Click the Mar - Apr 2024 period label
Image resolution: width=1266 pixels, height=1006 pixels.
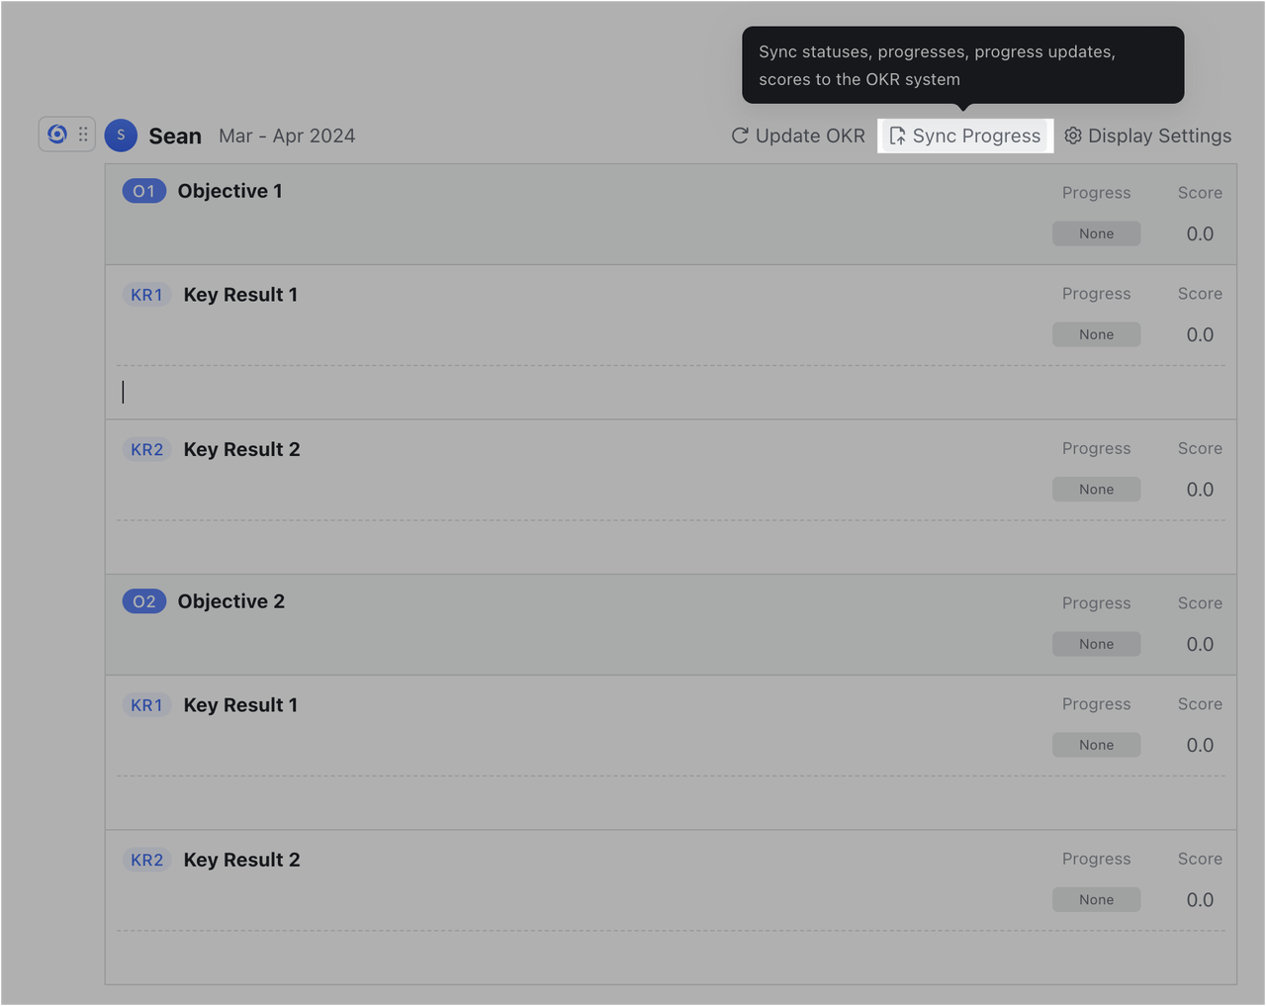[x=287, y=136]
